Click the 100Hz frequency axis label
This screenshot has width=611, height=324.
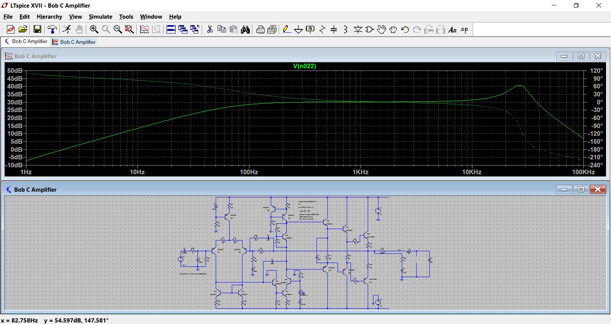(249, 172)
